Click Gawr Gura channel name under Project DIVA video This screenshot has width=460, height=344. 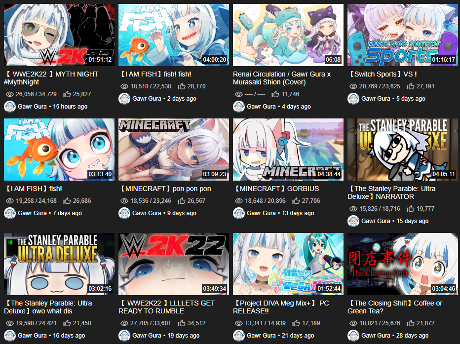tap(261, 336)
